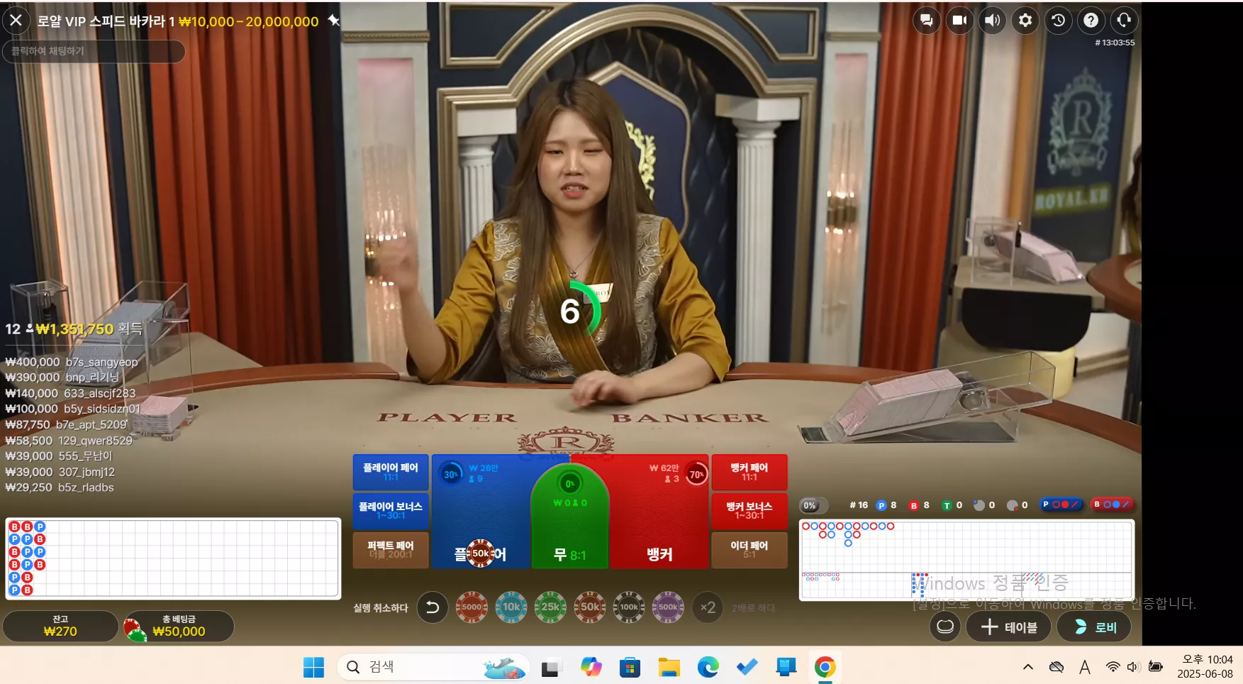Click the 총 베팅금 total bet display

pos(179,626)
